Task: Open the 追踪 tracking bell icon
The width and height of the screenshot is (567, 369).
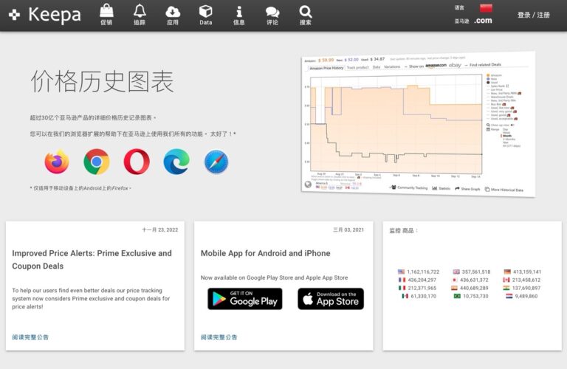Action: coord(140,14)
